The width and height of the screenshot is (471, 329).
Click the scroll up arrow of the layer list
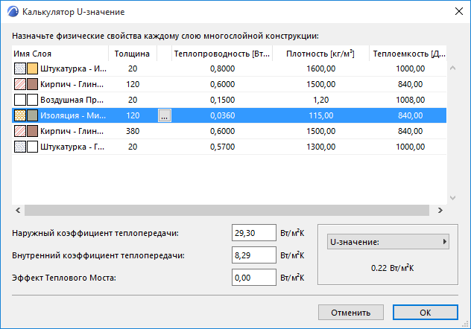click(453, 69)
